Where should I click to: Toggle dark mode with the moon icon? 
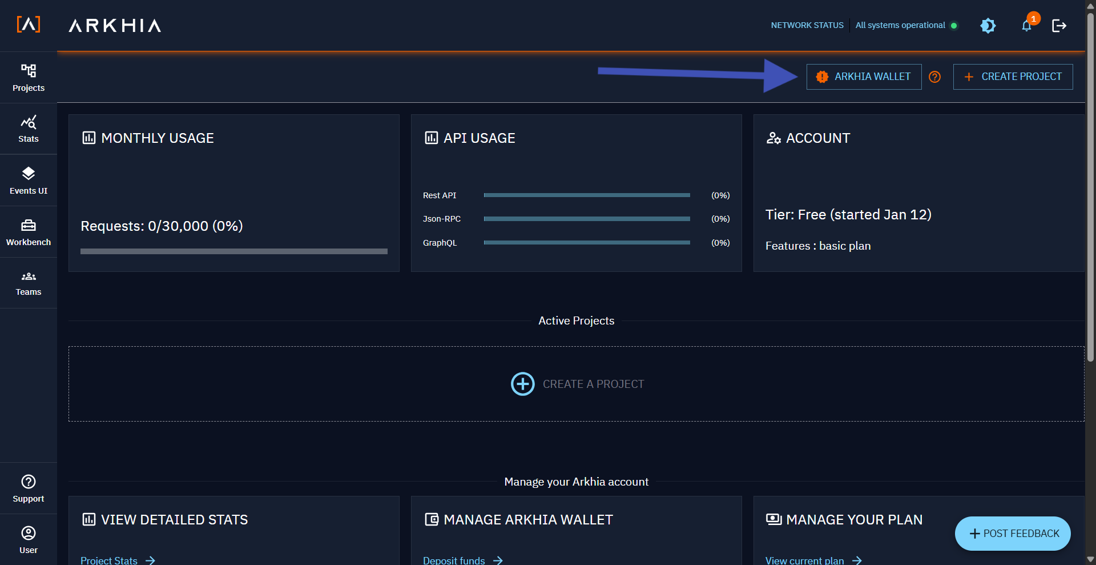(x=988, y=25)
